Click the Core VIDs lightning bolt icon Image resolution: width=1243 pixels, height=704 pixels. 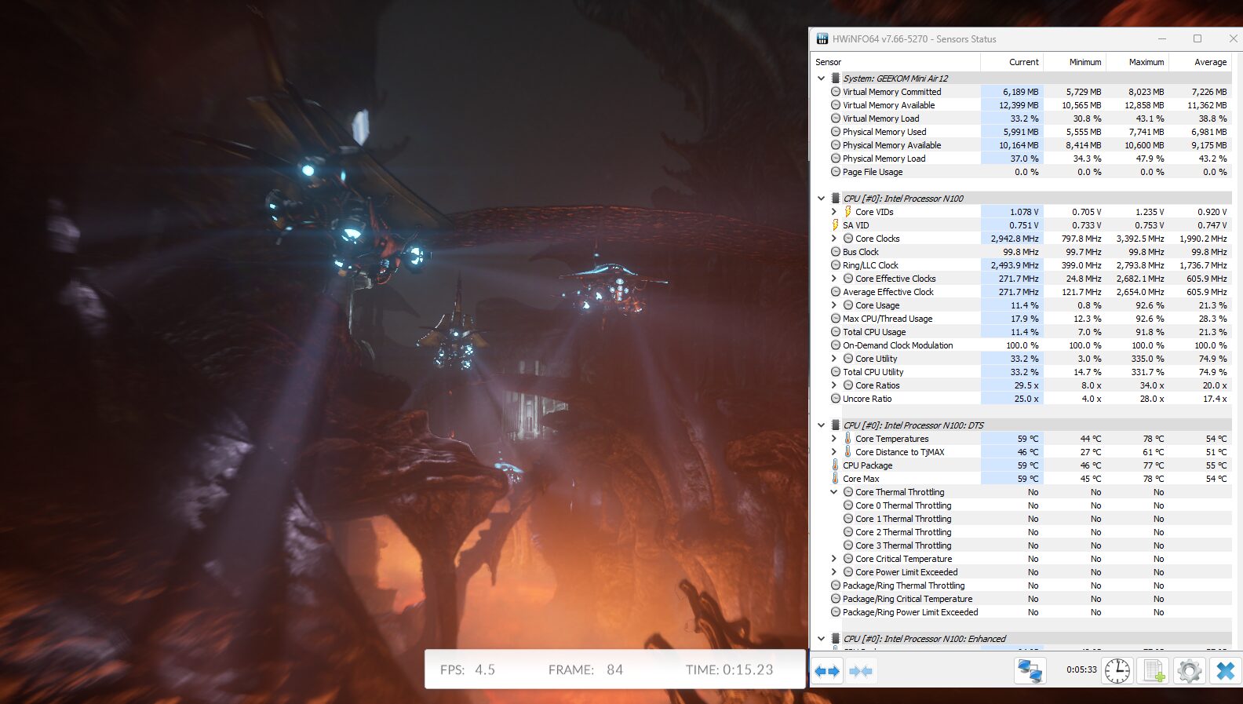click(847, 212)
